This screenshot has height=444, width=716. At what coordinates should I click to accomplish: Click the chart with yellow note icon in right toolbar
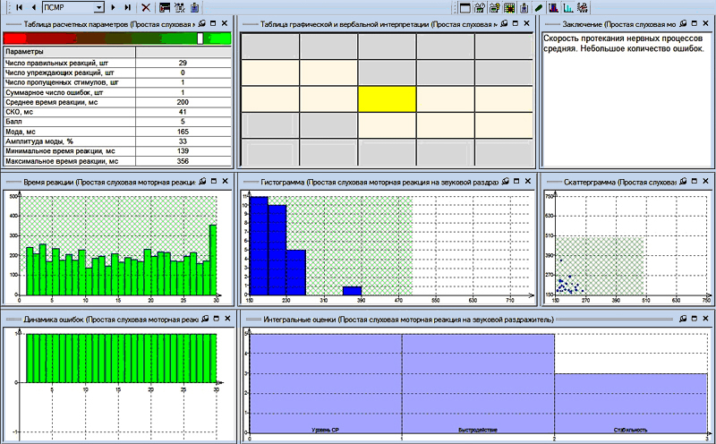pos(494,8)
